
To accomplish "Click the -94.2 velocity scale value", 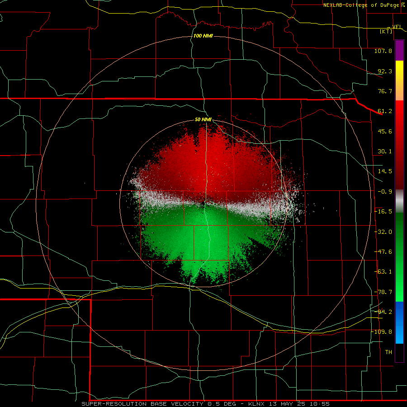I will [383, 312].
